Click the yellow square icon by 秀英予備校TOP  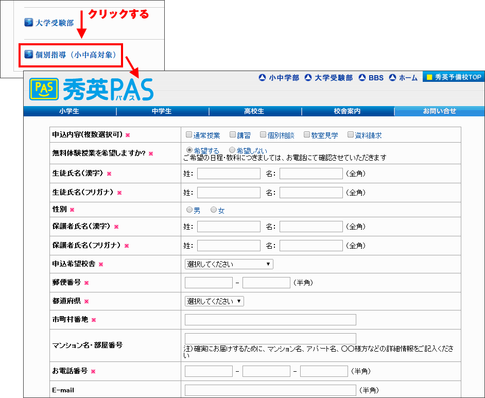[429, 77]
